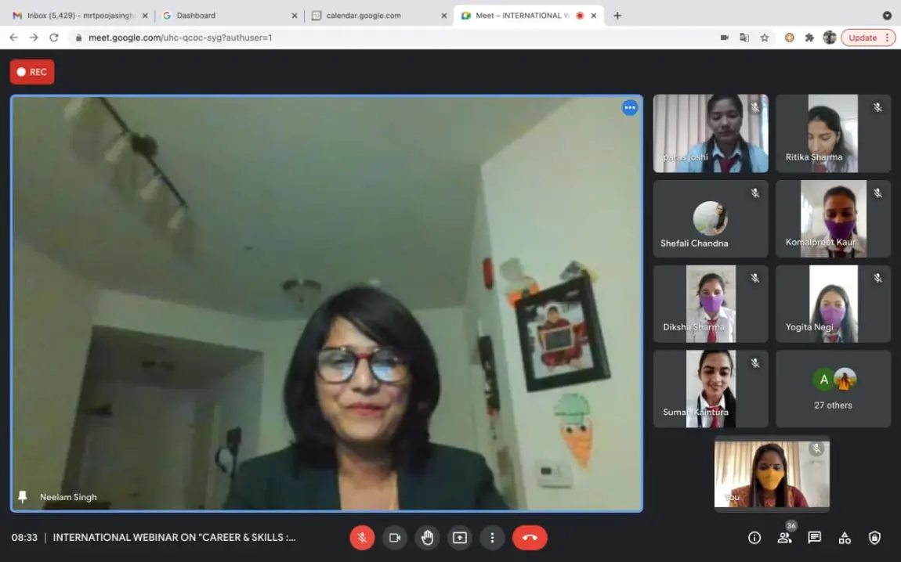
Task: Click the red REC recording indicator
Action: [32, 72]
